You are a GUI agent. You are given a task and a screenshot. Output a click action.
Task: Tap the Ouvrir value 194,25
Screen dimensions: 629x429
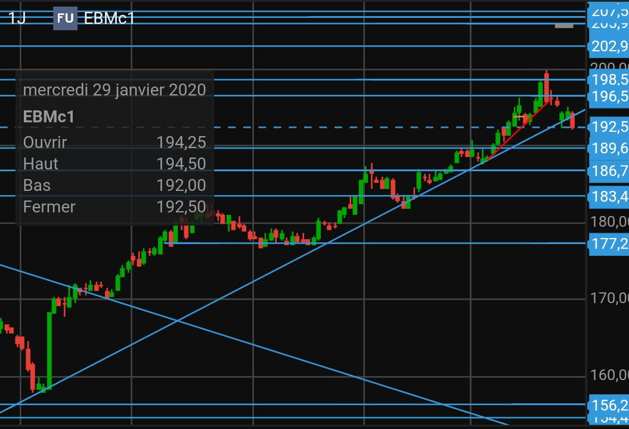(181, 143)
